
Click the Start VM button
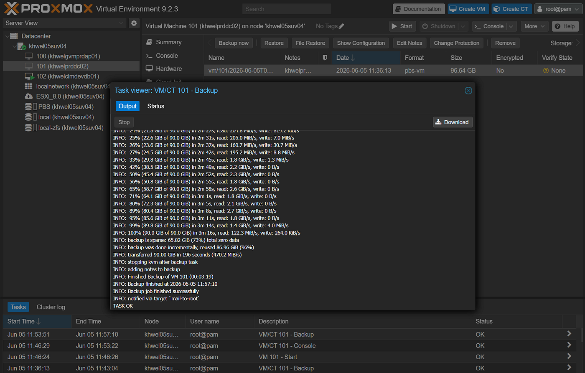point(402,26)
